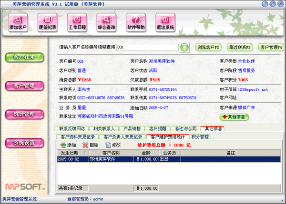Select the 产品销售 tab

tap(132, 129)
